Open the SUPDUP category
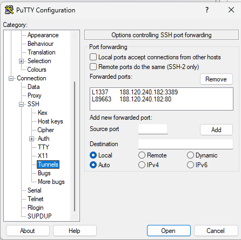The height and width of the screenshot is (240, 241). pos(39,216)
